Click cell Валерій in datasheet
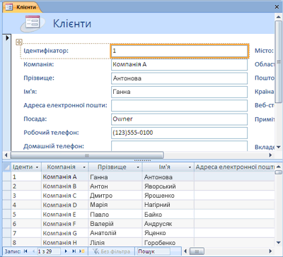283x257 pixels. click(115, 224)
